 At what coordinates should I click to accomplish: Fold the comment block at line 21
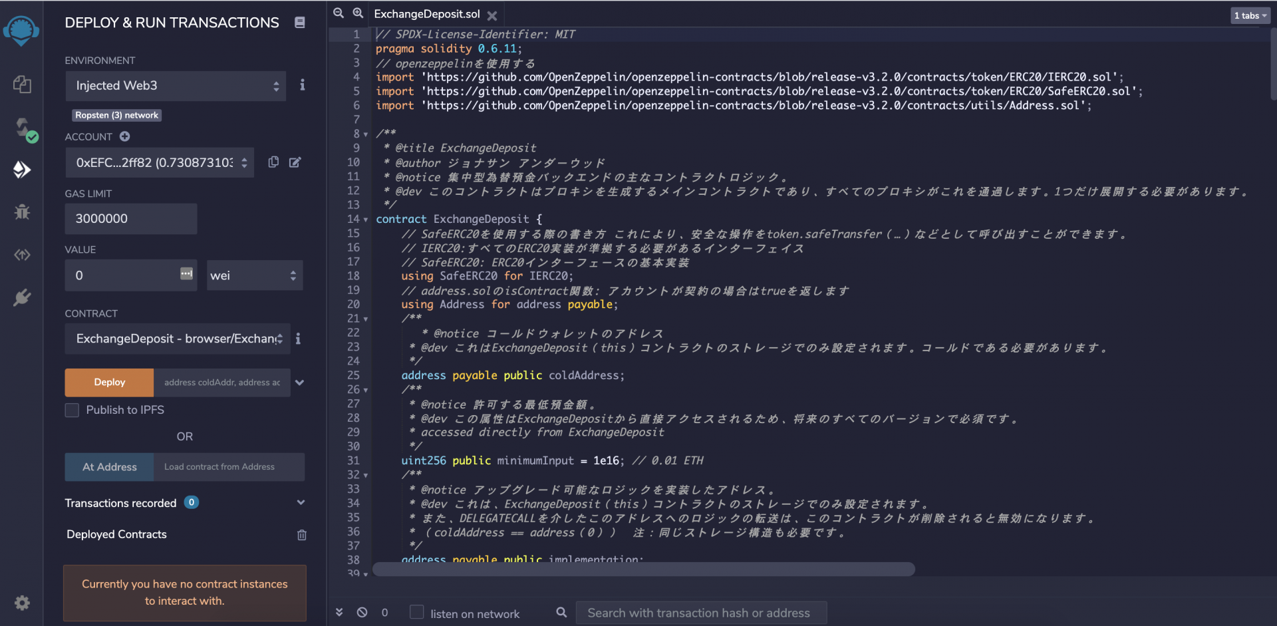click(366, 319)
